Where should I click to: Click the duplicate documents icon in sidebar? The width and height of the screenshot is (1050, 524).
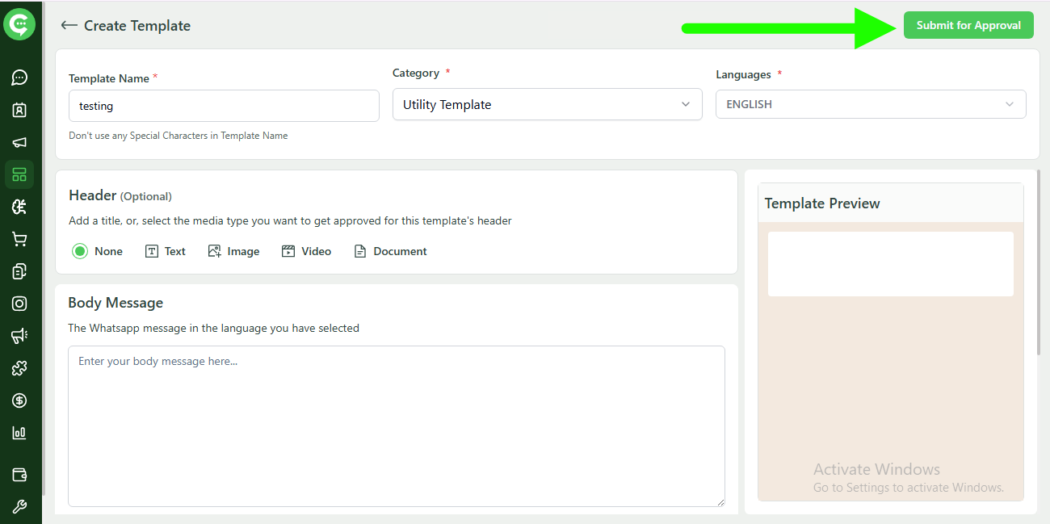coord(19,270)
